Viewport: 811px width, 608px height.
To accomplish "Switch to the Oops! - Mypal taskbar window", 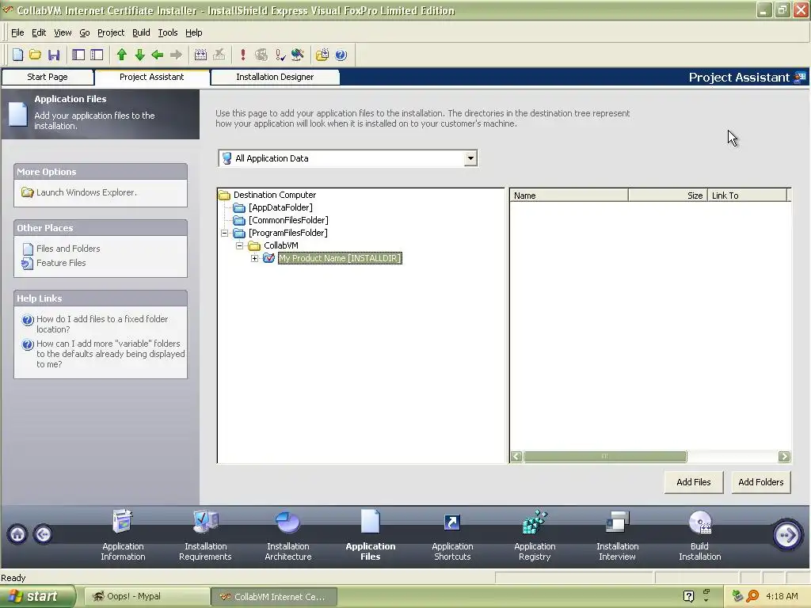I will point(147,597).
